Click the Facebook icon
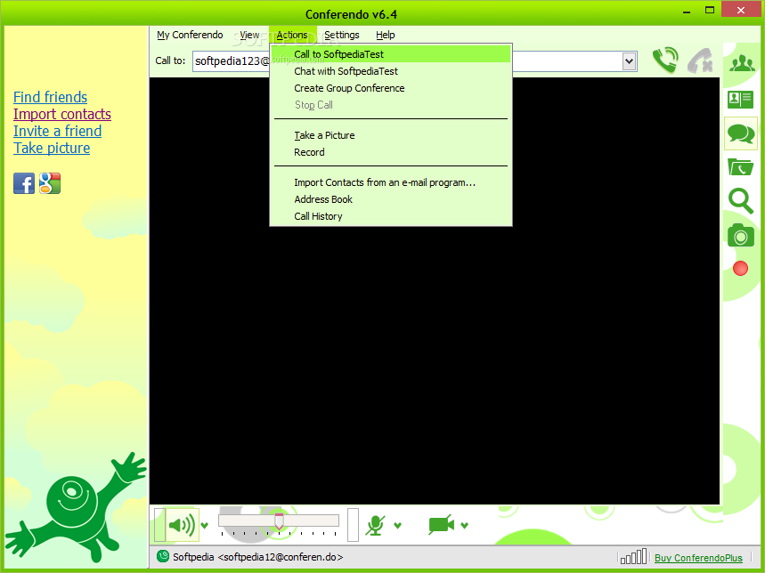Screen dimensions: 765x573 (24, 183)
